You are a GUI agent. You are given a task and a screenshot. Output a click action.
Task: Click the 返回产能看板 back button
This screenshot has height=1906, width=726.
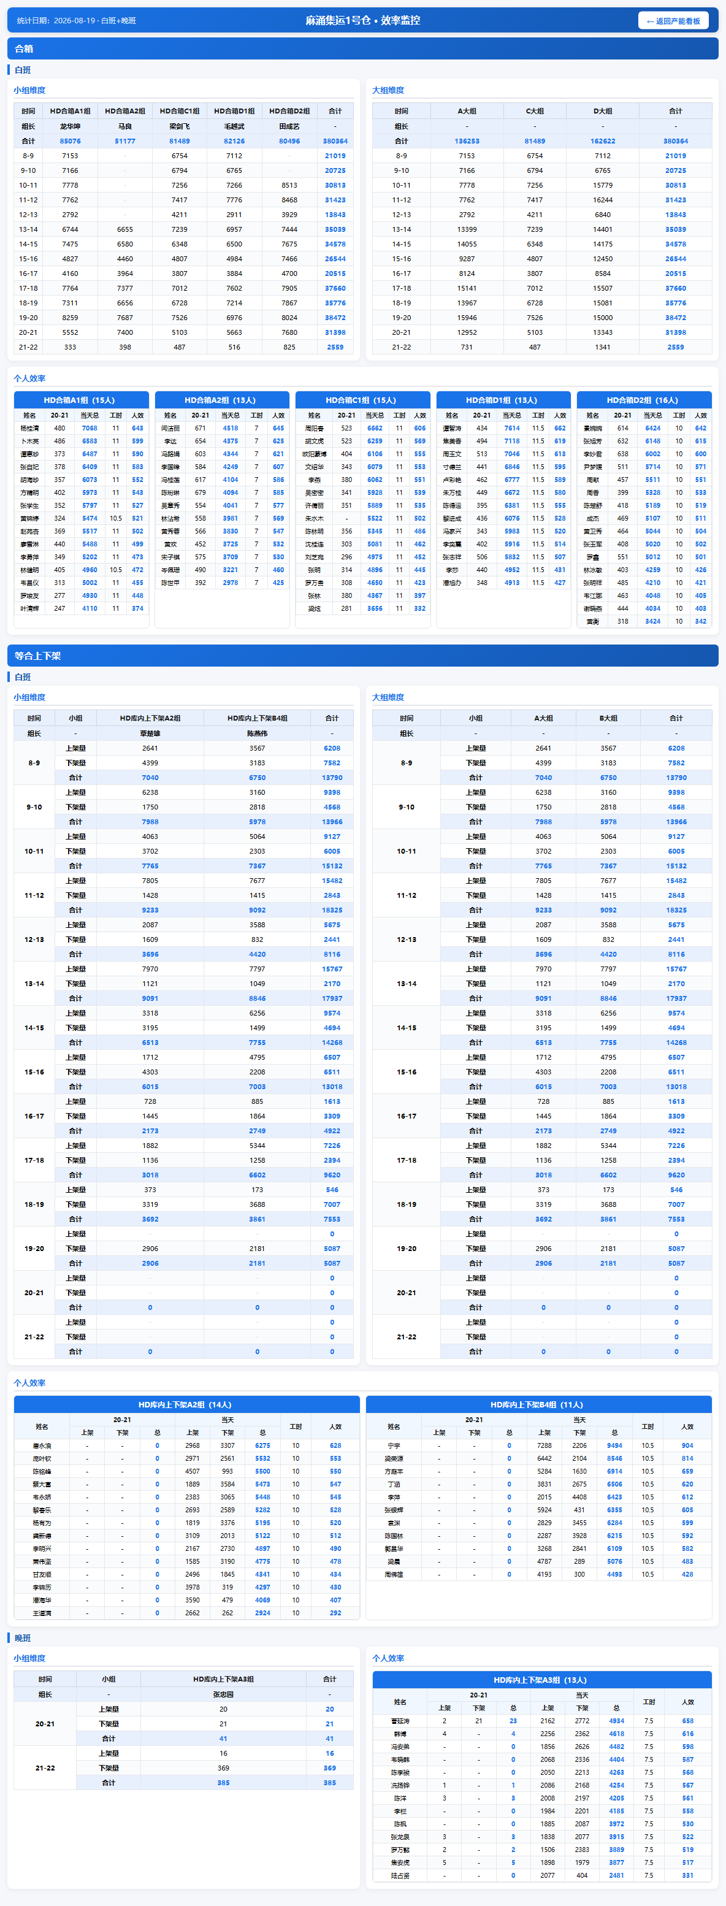pos(673,21)
